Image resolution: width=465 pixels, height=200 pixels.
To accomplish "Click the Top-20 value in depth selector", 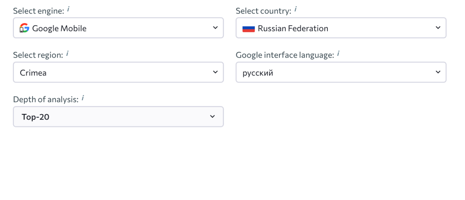I will 35,117.
